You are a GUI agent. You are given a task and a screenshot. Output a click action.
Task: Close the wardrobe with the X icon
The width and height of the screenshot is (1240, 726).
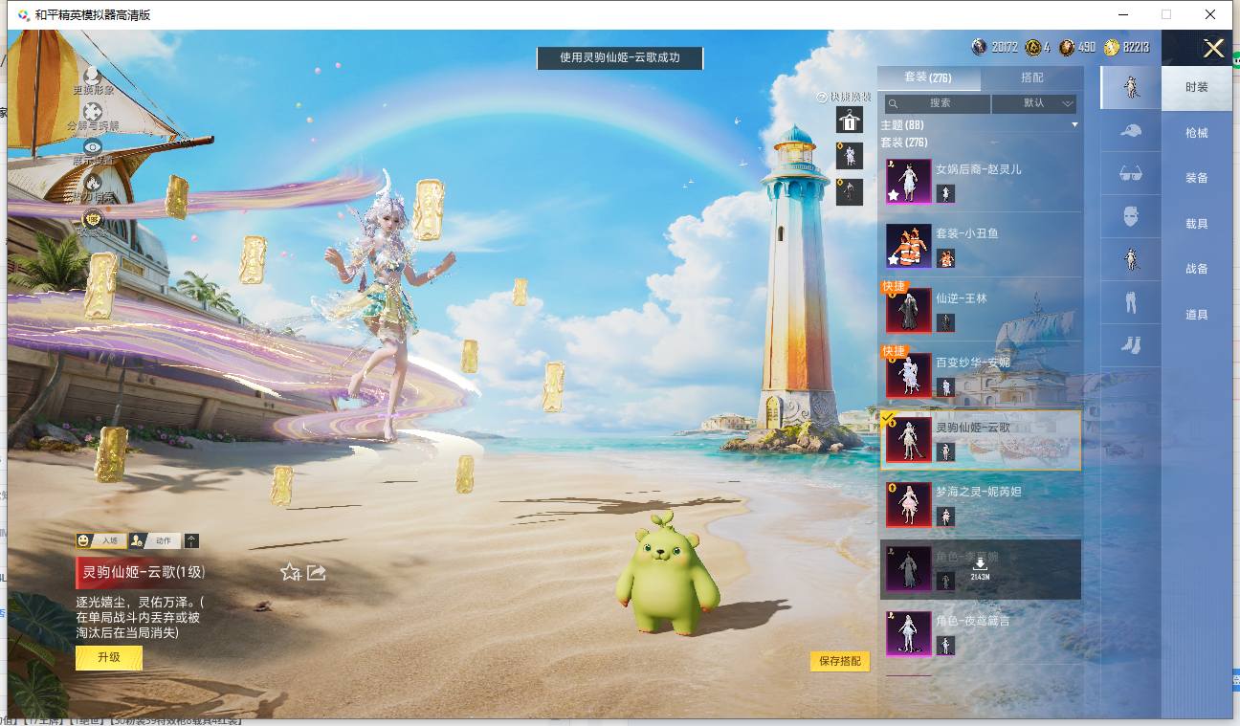pyautogui.click(x=1213, y=49)
